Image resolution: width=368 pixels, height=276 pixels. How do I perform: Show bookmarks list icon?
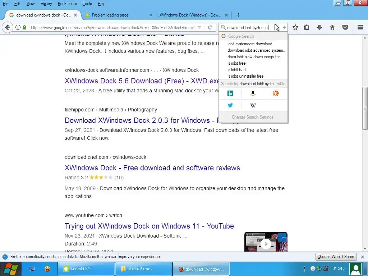coord(306,27)
